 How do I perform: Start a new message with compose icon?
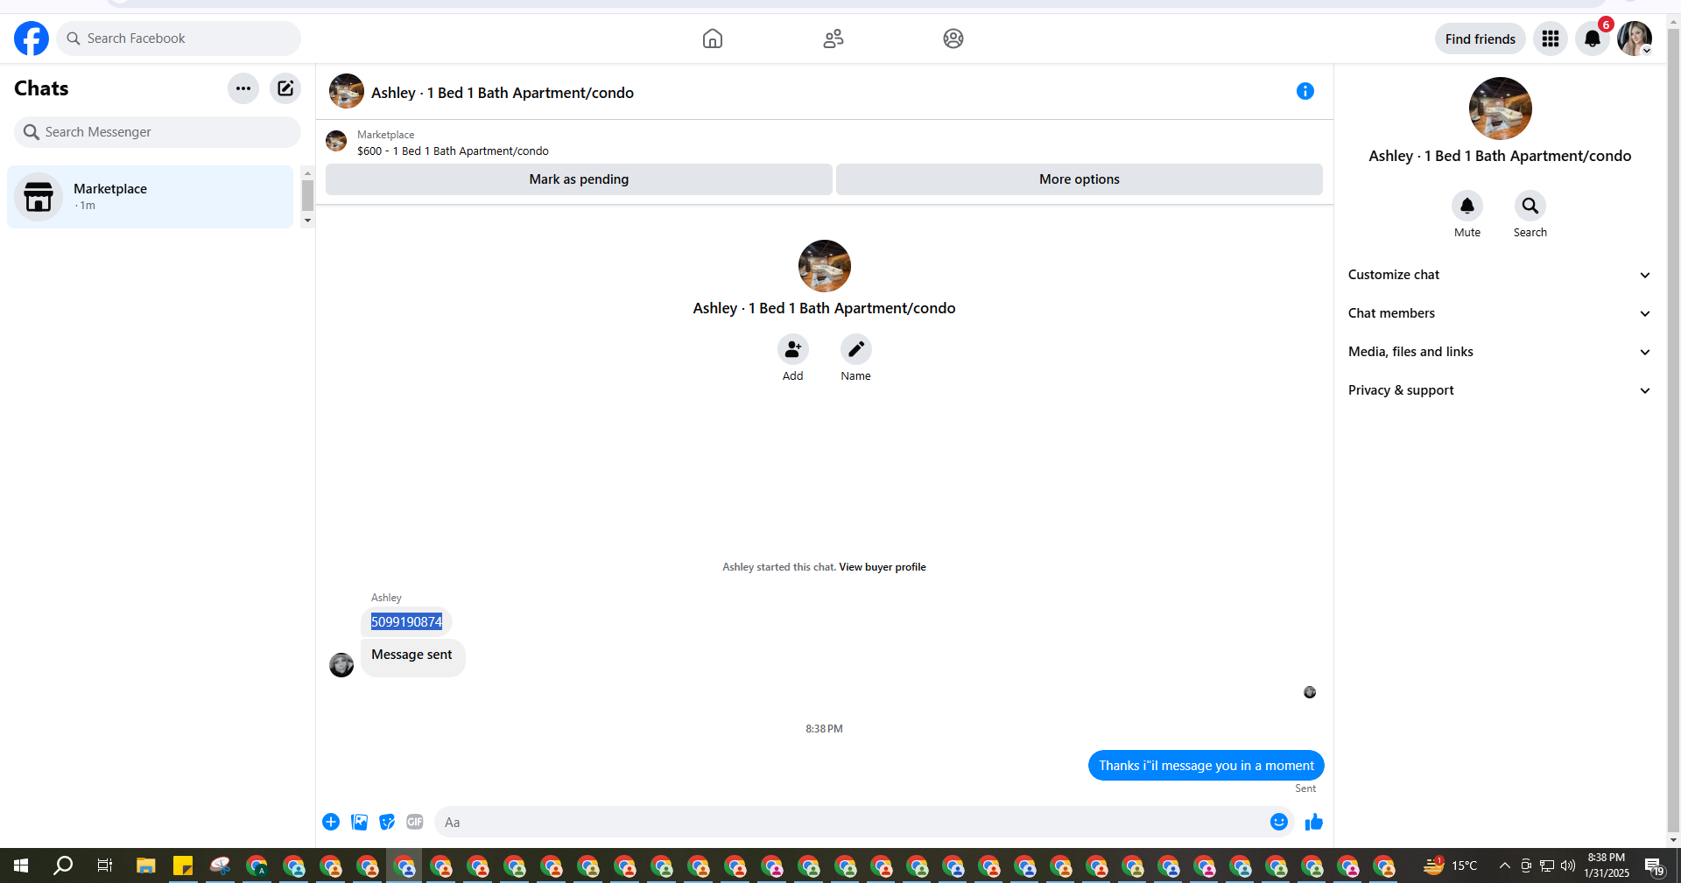click(x=285, y=88)
